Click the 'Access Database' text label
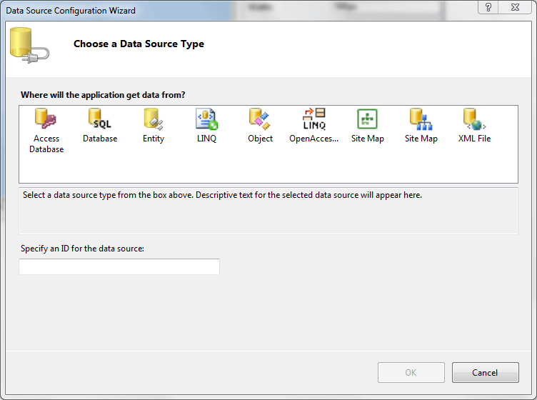 [46, 144]
